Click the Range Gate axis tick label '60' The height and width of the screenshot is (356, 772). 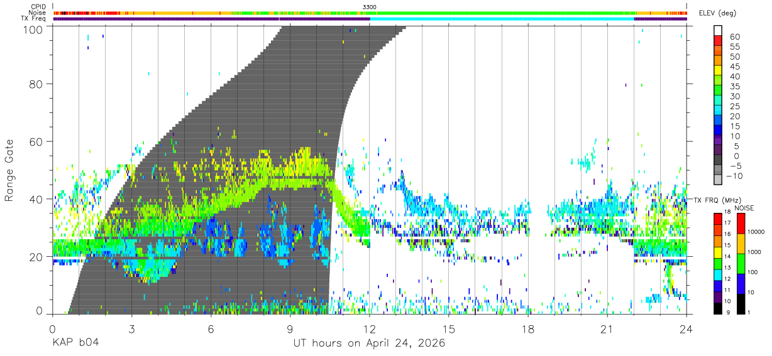[36, 142]
